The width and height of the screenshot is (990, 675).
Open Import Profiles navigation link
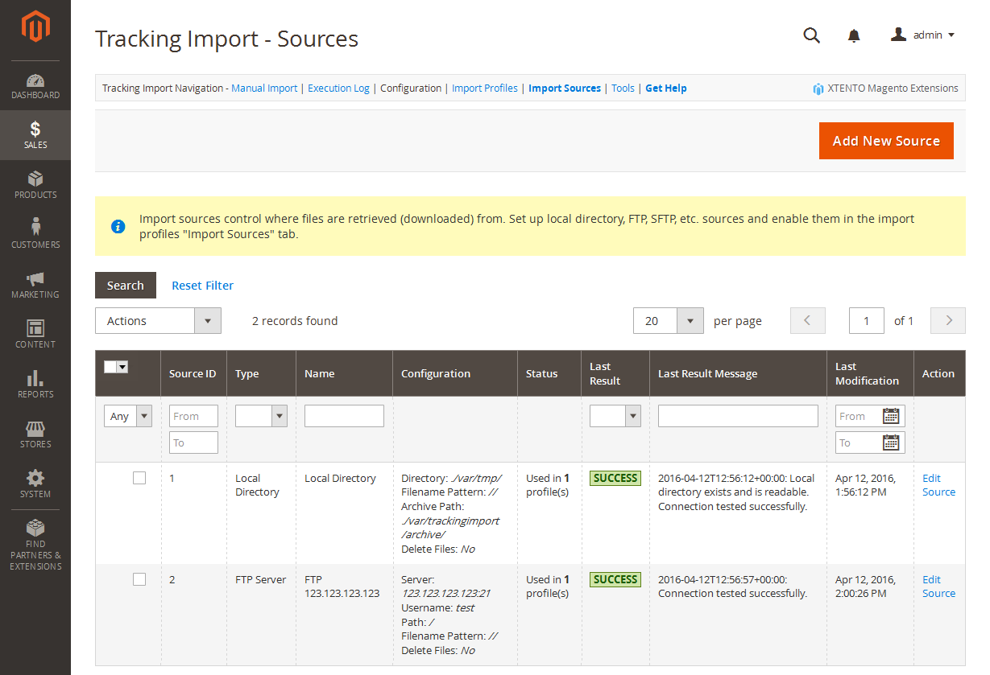[x=485, y=88]
